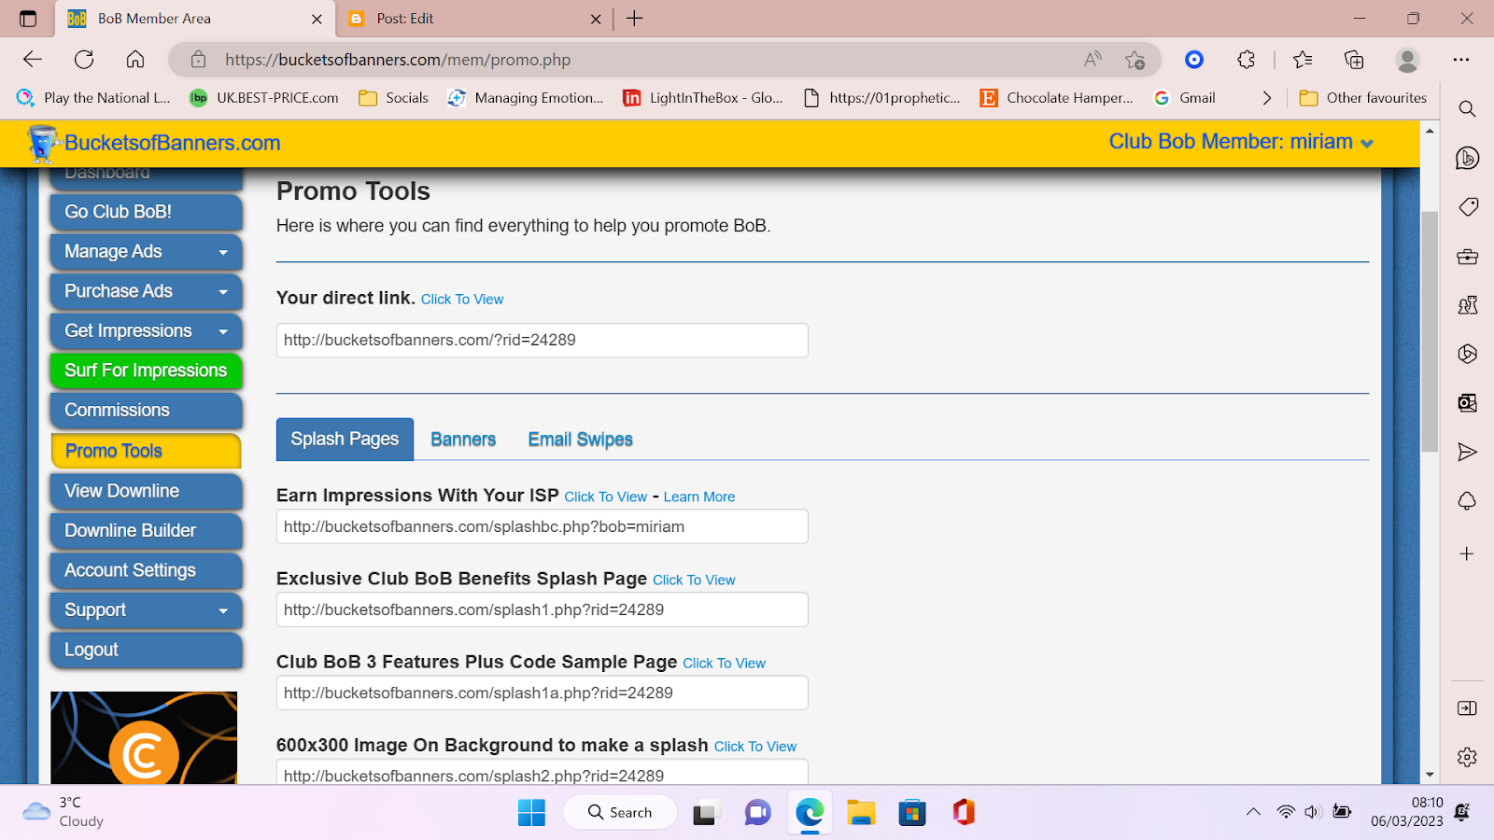This screenshot has width=1494, height=840.
Task: Open Outlook in sidebar
Action: 1467,403
